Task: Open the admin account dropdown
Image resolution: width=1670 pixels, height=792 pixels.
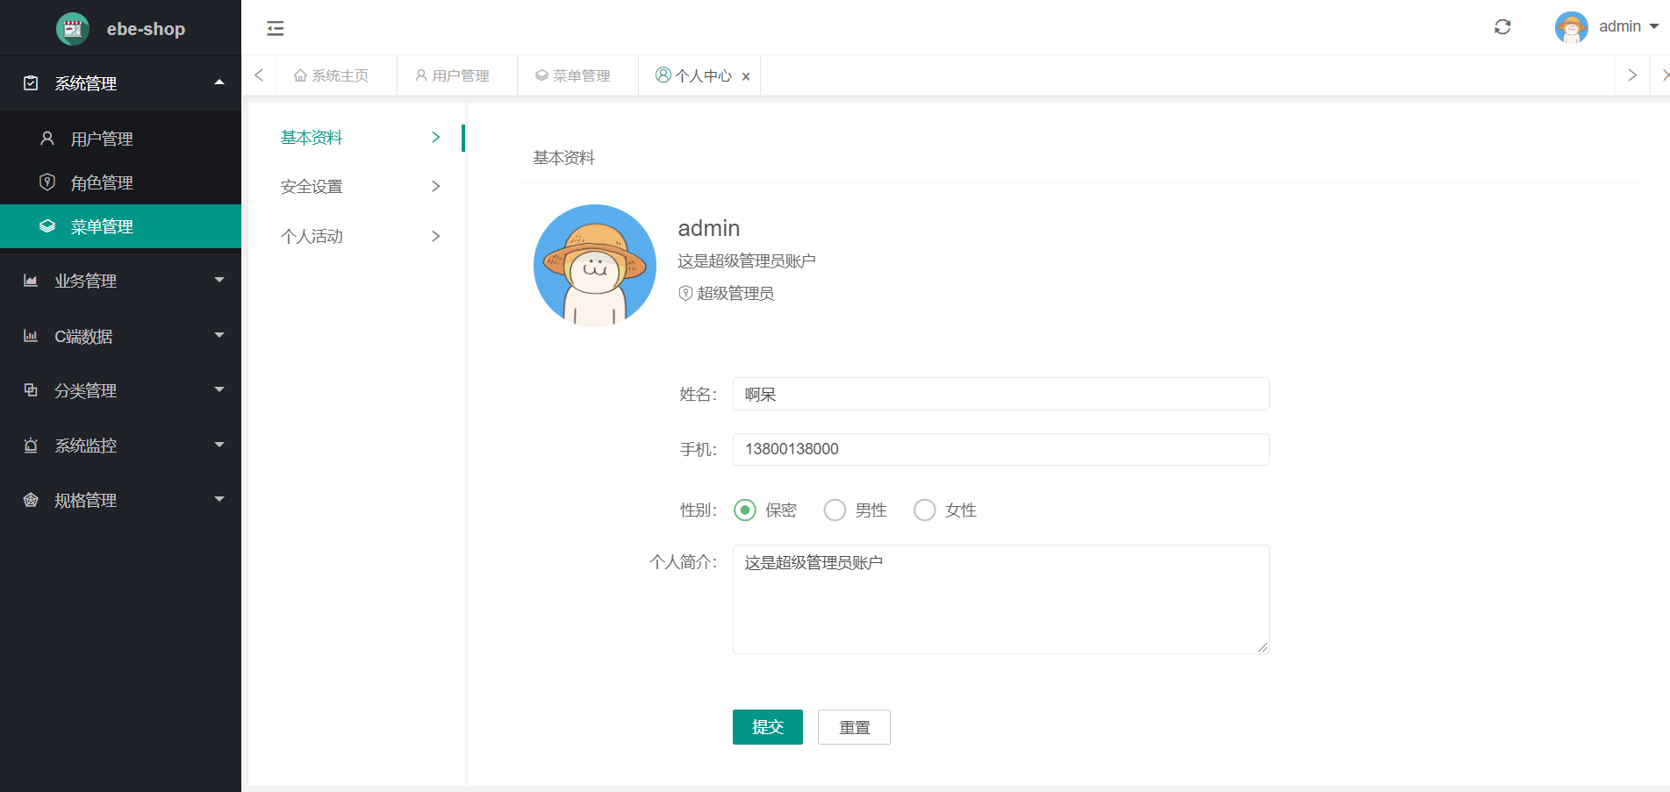Action: point(1620,26)
